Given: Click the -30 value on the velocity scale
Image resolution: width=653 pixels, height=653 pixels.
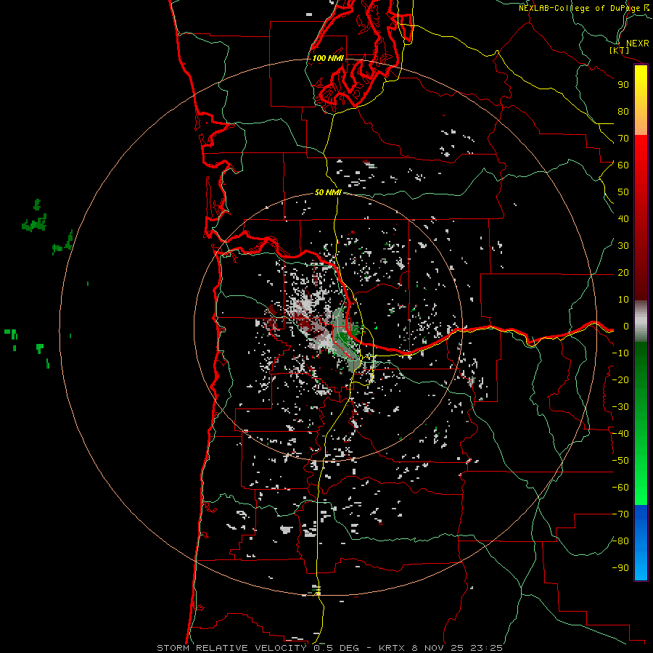Looking at the screenshot, I should [621, 407].
